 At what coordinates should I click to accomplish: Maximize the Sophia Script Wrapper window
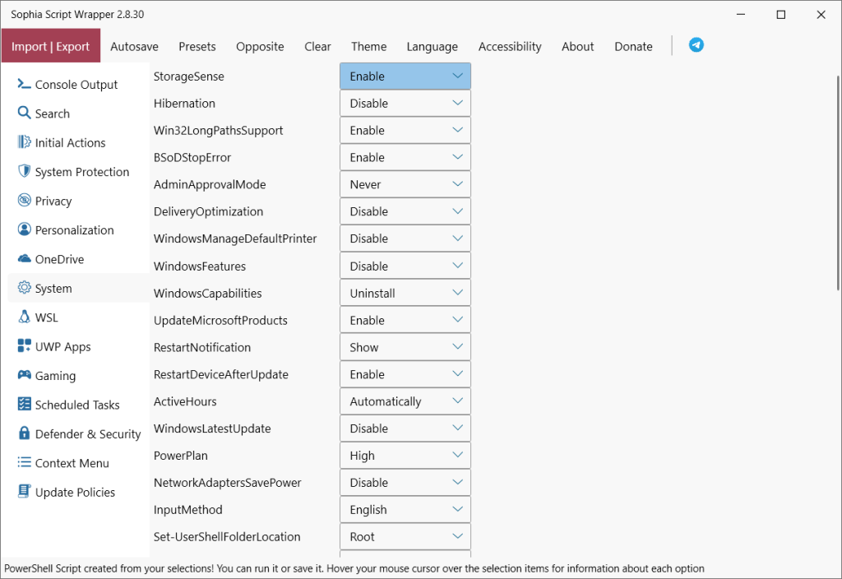point(781,15)
